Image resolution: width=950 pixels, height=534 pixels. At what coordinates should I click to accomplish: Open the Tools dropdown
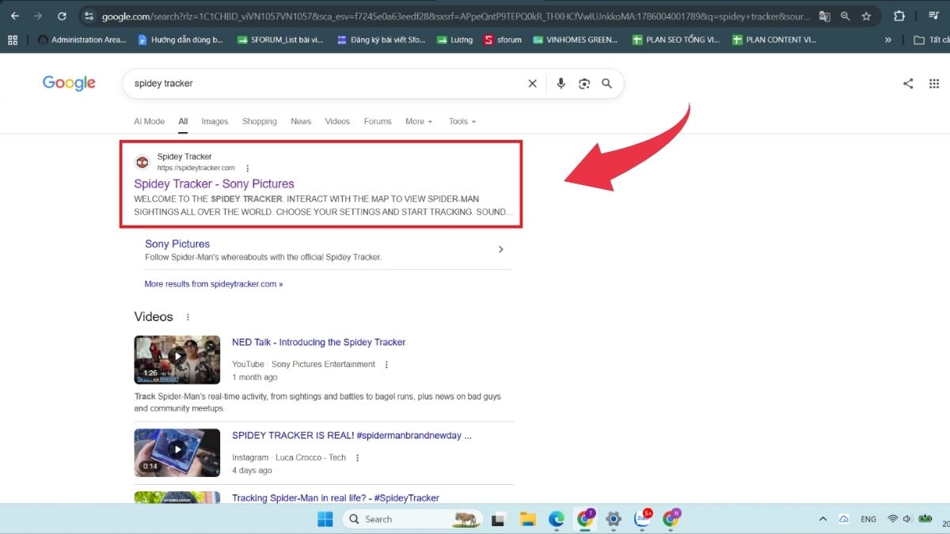point(462,121)
